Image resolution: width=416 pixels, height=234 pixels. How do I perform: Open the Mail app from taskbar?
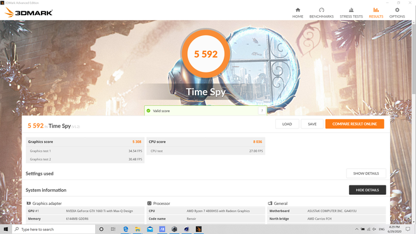(150, 229)
